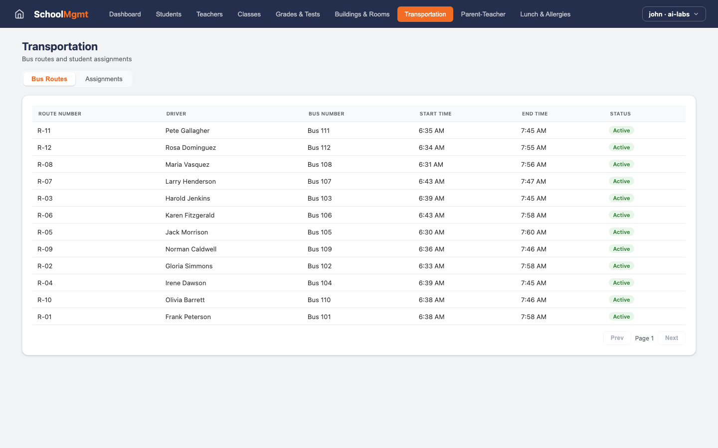
Task: Click the Next pagination button
Action: (x=671, y=338)
